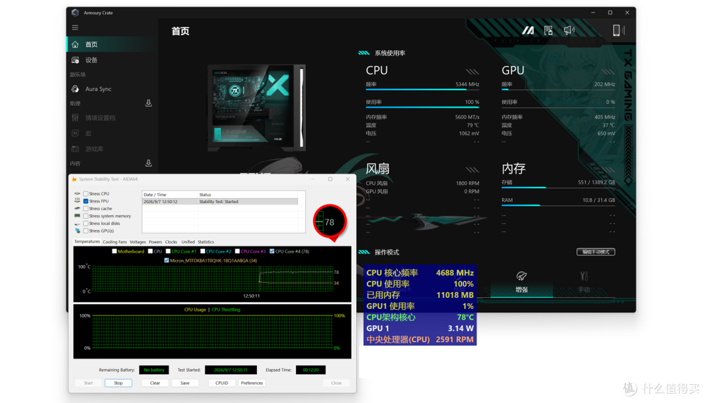The height and width of the screenshot is (403, 706).
Task: Click the ASUS slash logo icon in header
Action: [528, 30]
